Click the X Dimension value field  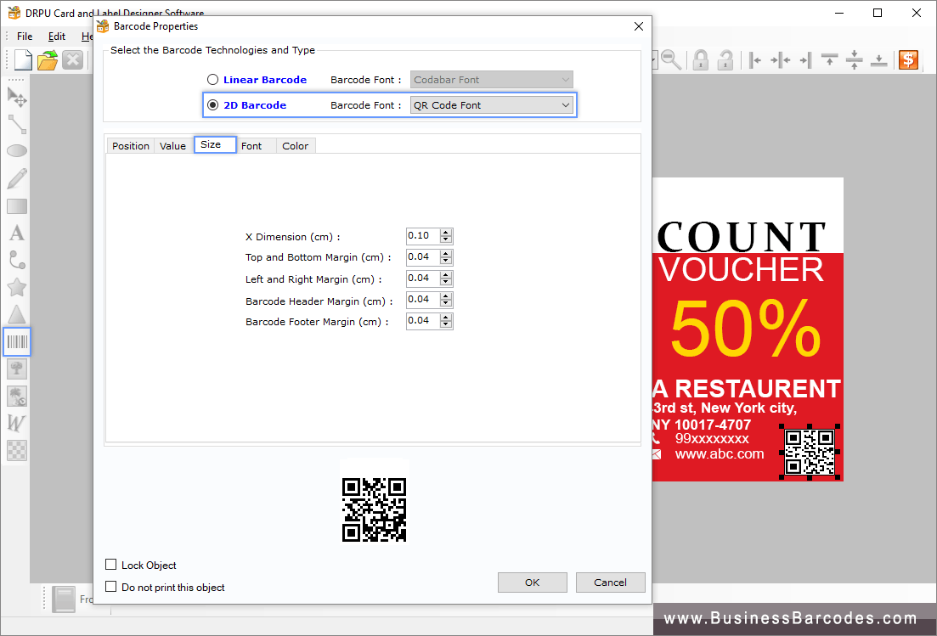[x=423, y=236]
